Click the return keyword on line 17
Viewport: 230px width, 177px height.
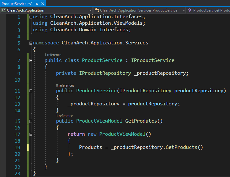pyautogui.click(x=76, y=134)
